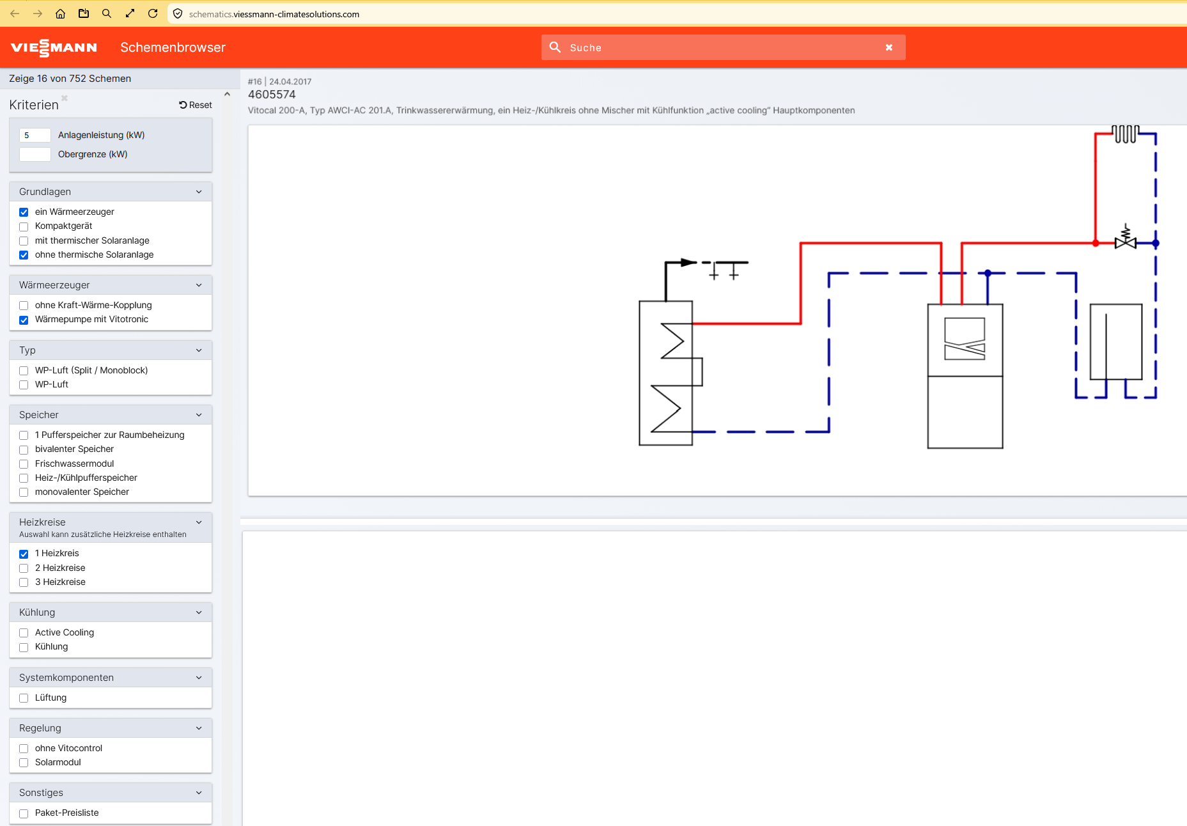The width and height of the screenshot is (1187, 826).
Task: Reset all filter criteria
Action: pyautogui.click(x=196, y=105)
